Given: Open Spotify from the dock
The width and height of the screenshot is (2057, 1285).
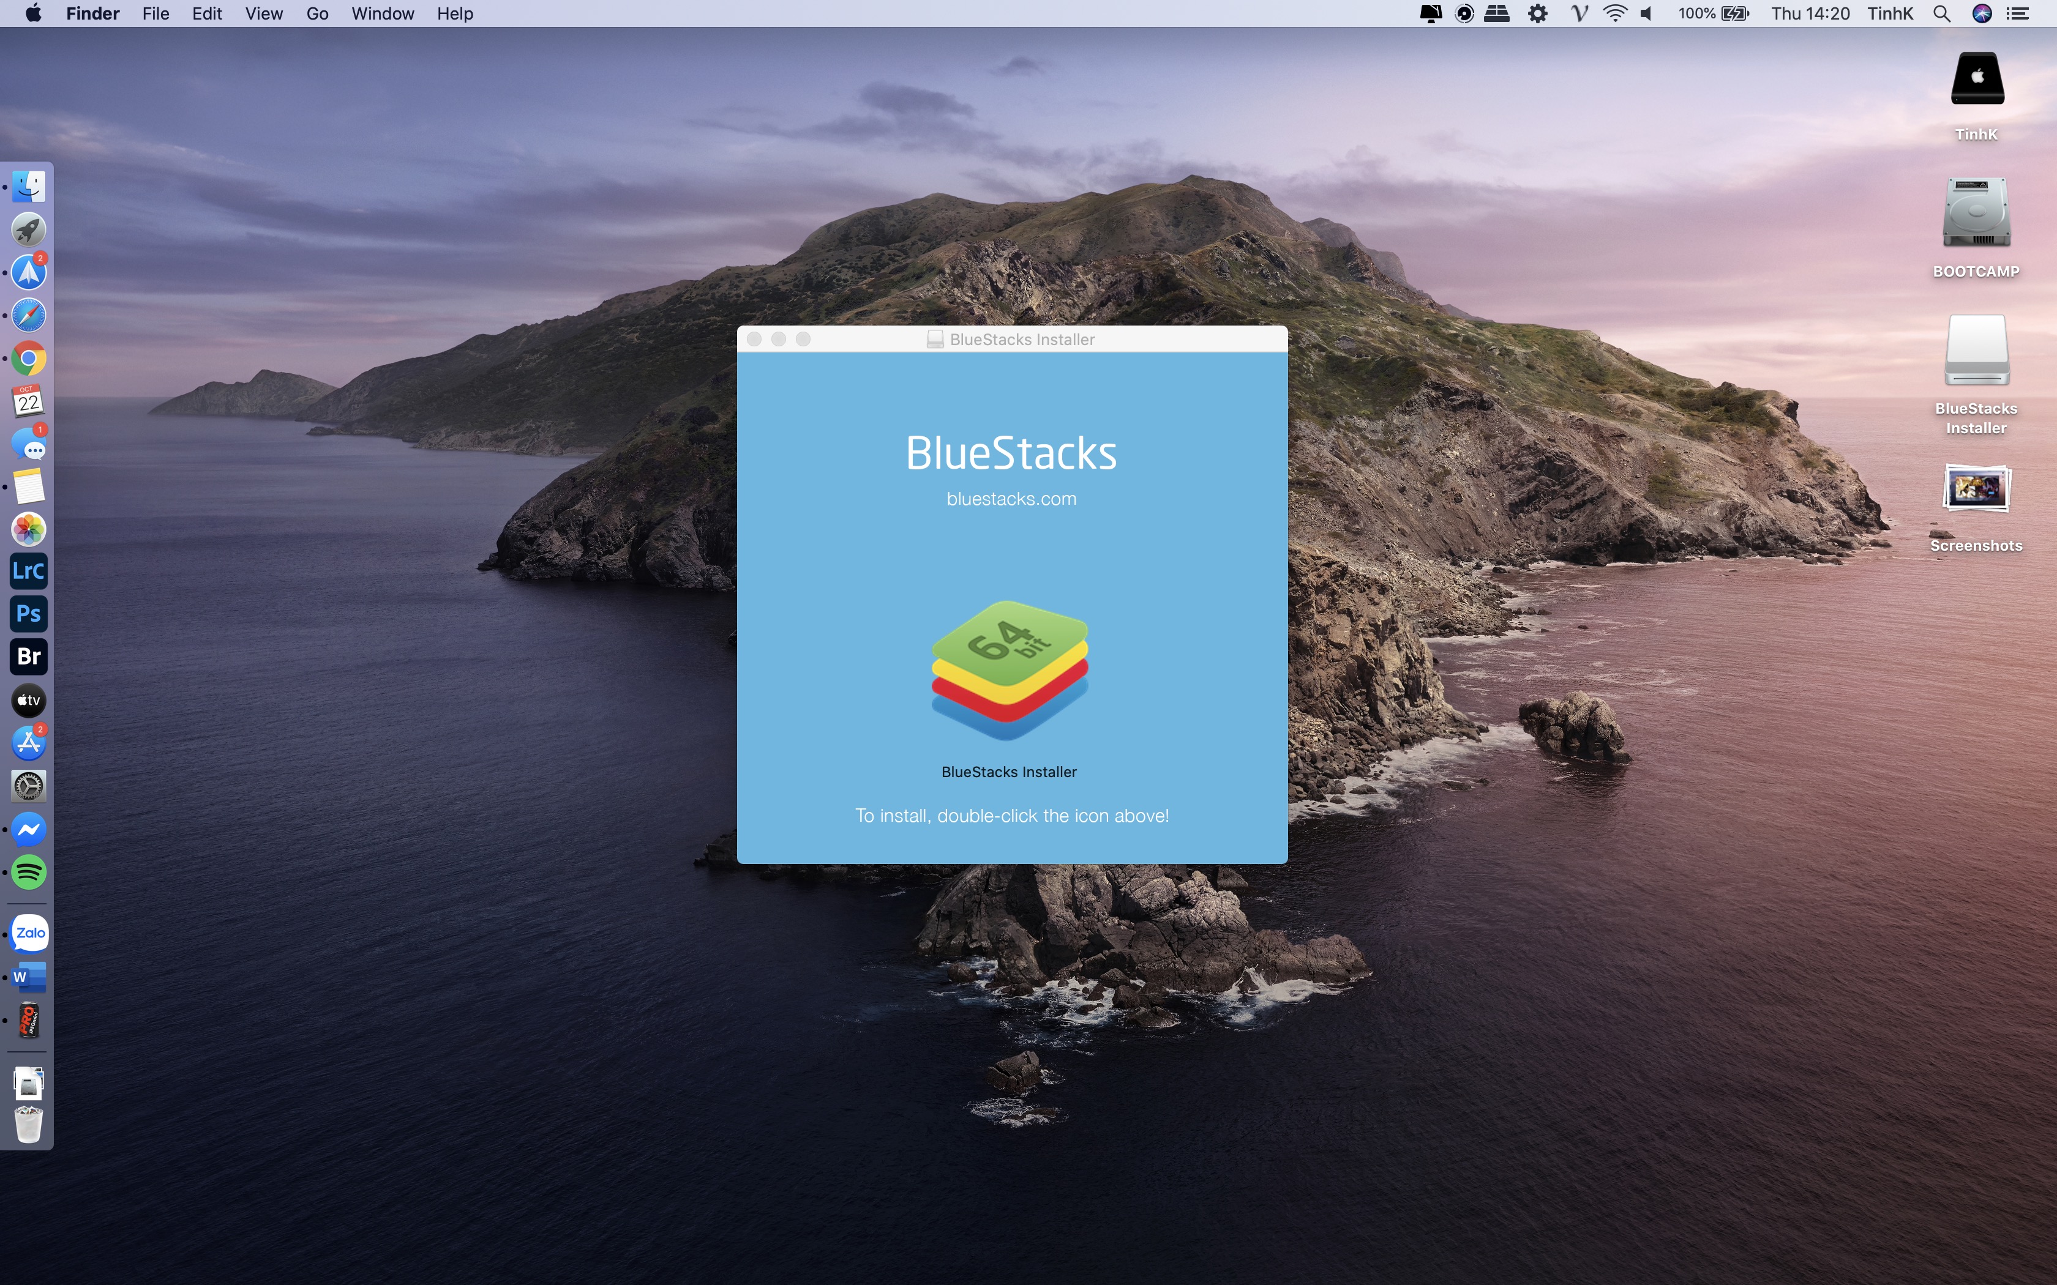Looking at the screenshot, I should tap(29, 872).
